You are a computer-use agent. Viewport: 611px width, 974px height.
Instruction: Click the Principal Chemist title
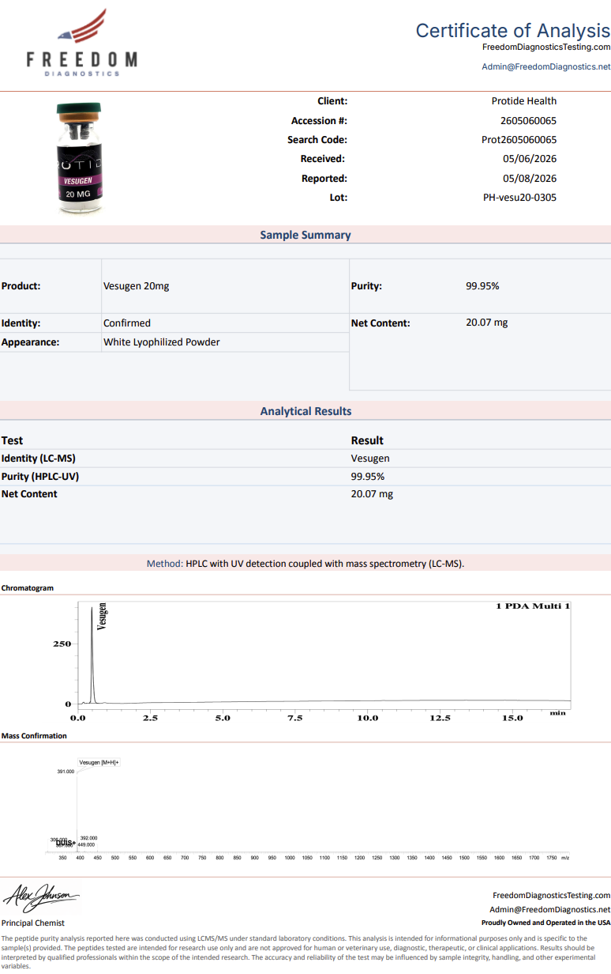[x=33, y=923]
